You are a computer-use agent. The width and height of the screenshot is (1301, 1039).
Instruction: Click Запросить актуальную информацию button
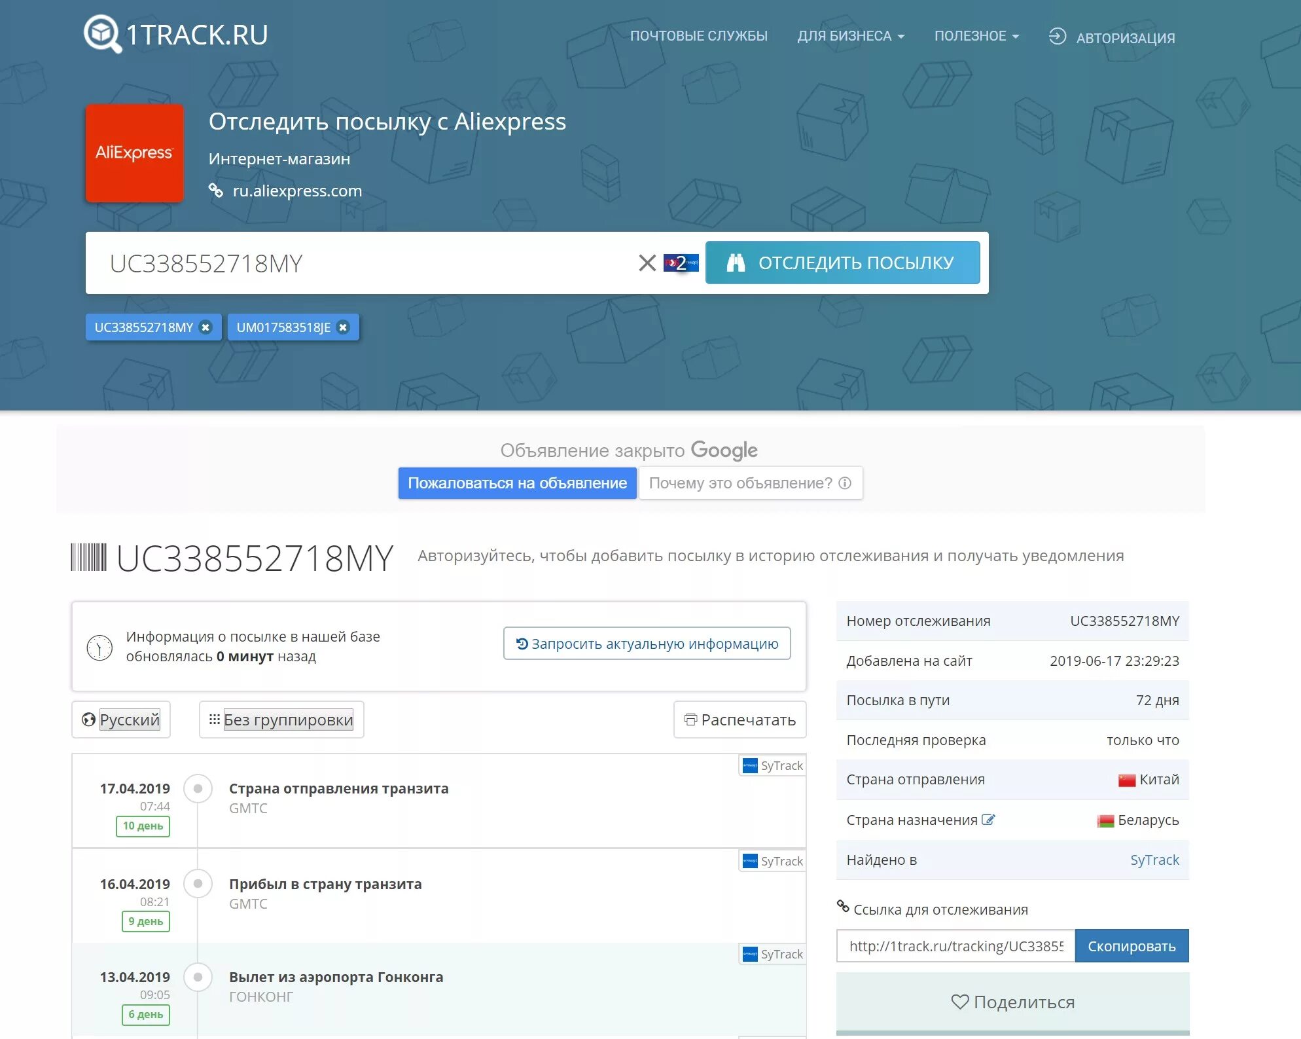click(647, 644)
